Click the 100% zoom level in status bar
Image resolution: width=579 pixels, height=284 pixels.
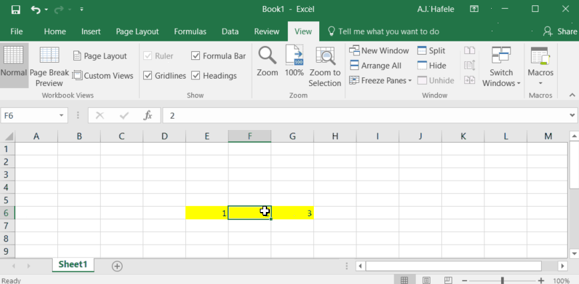561,281
